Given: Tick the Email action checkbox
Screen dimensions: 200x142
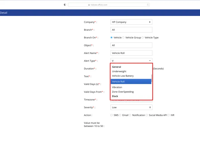Looking at the screenshot, I should coord(120,115).
